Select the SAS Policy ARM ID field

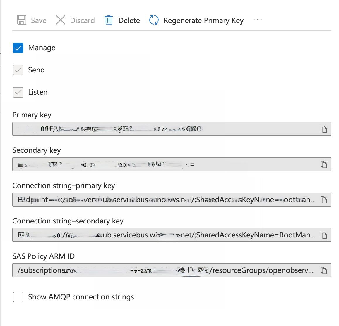click(x=164, y=270)
